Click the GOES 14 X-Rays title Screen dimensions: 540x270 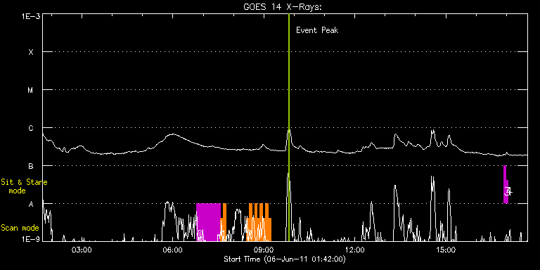click(x=283, y=7)
